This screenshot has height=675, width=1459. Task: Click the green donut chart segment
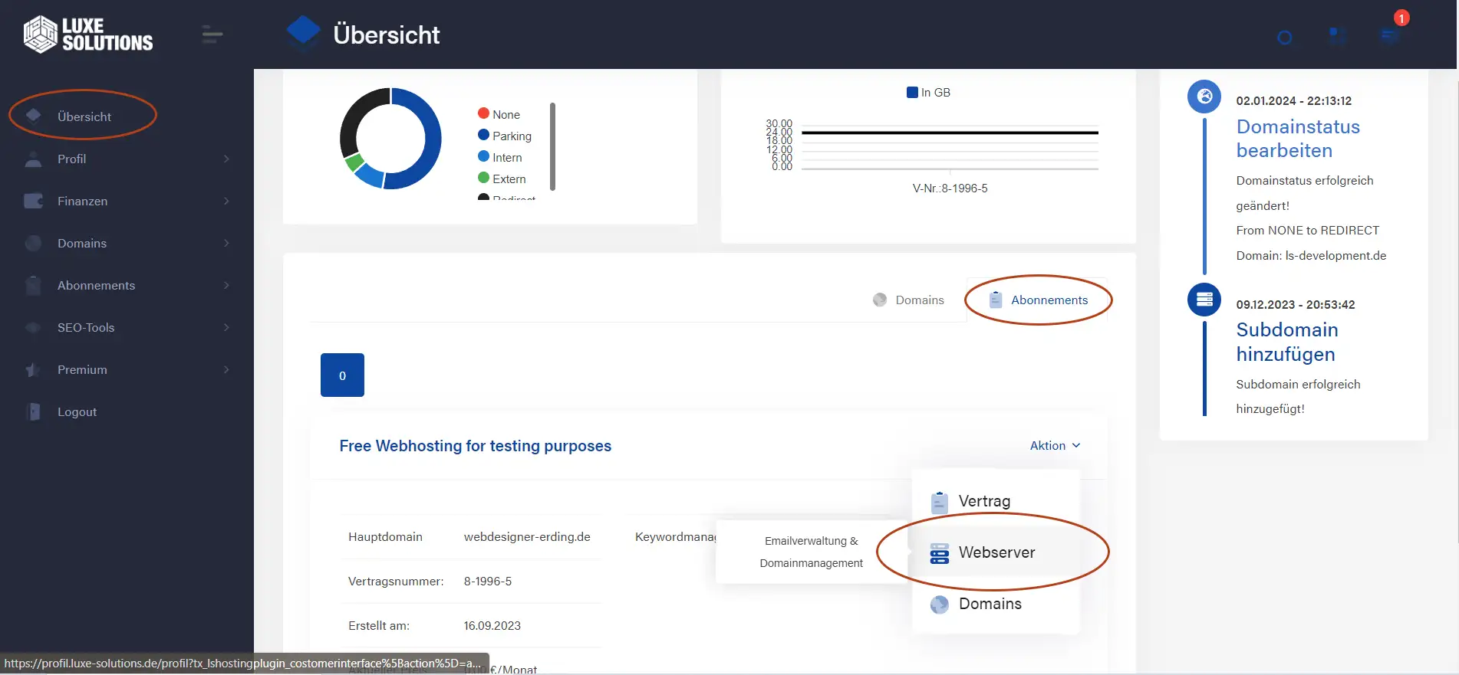point(354,162)
